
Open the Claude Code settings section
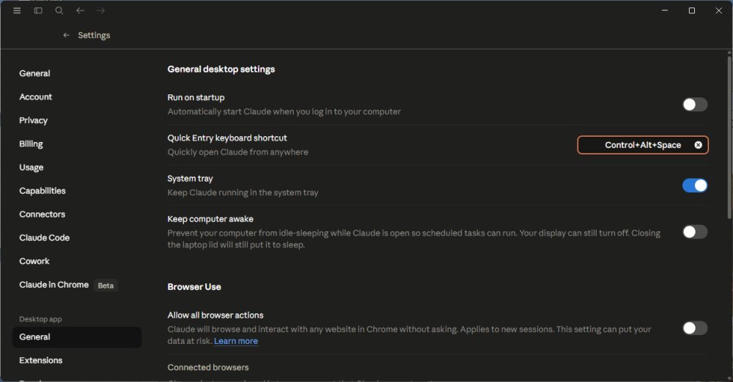45,238
